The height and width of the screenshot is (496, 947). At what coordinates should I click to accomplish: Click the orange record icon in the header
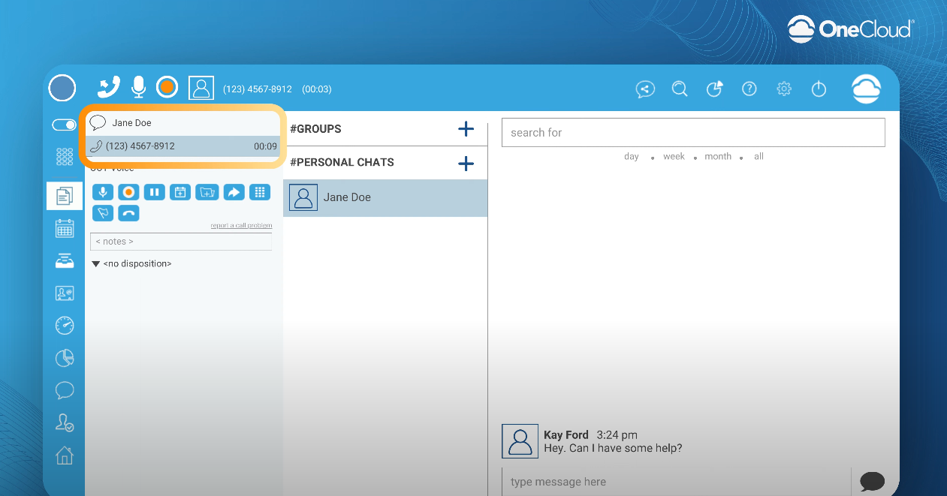167,87
